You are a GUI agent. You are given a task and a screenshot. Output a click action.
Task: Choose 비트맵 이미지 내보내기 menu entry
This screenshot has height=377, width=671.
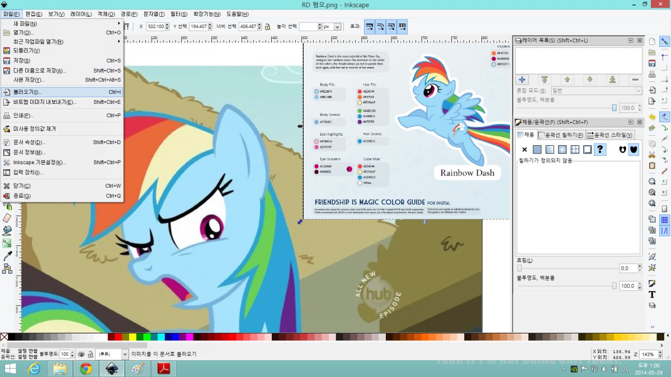62,102
